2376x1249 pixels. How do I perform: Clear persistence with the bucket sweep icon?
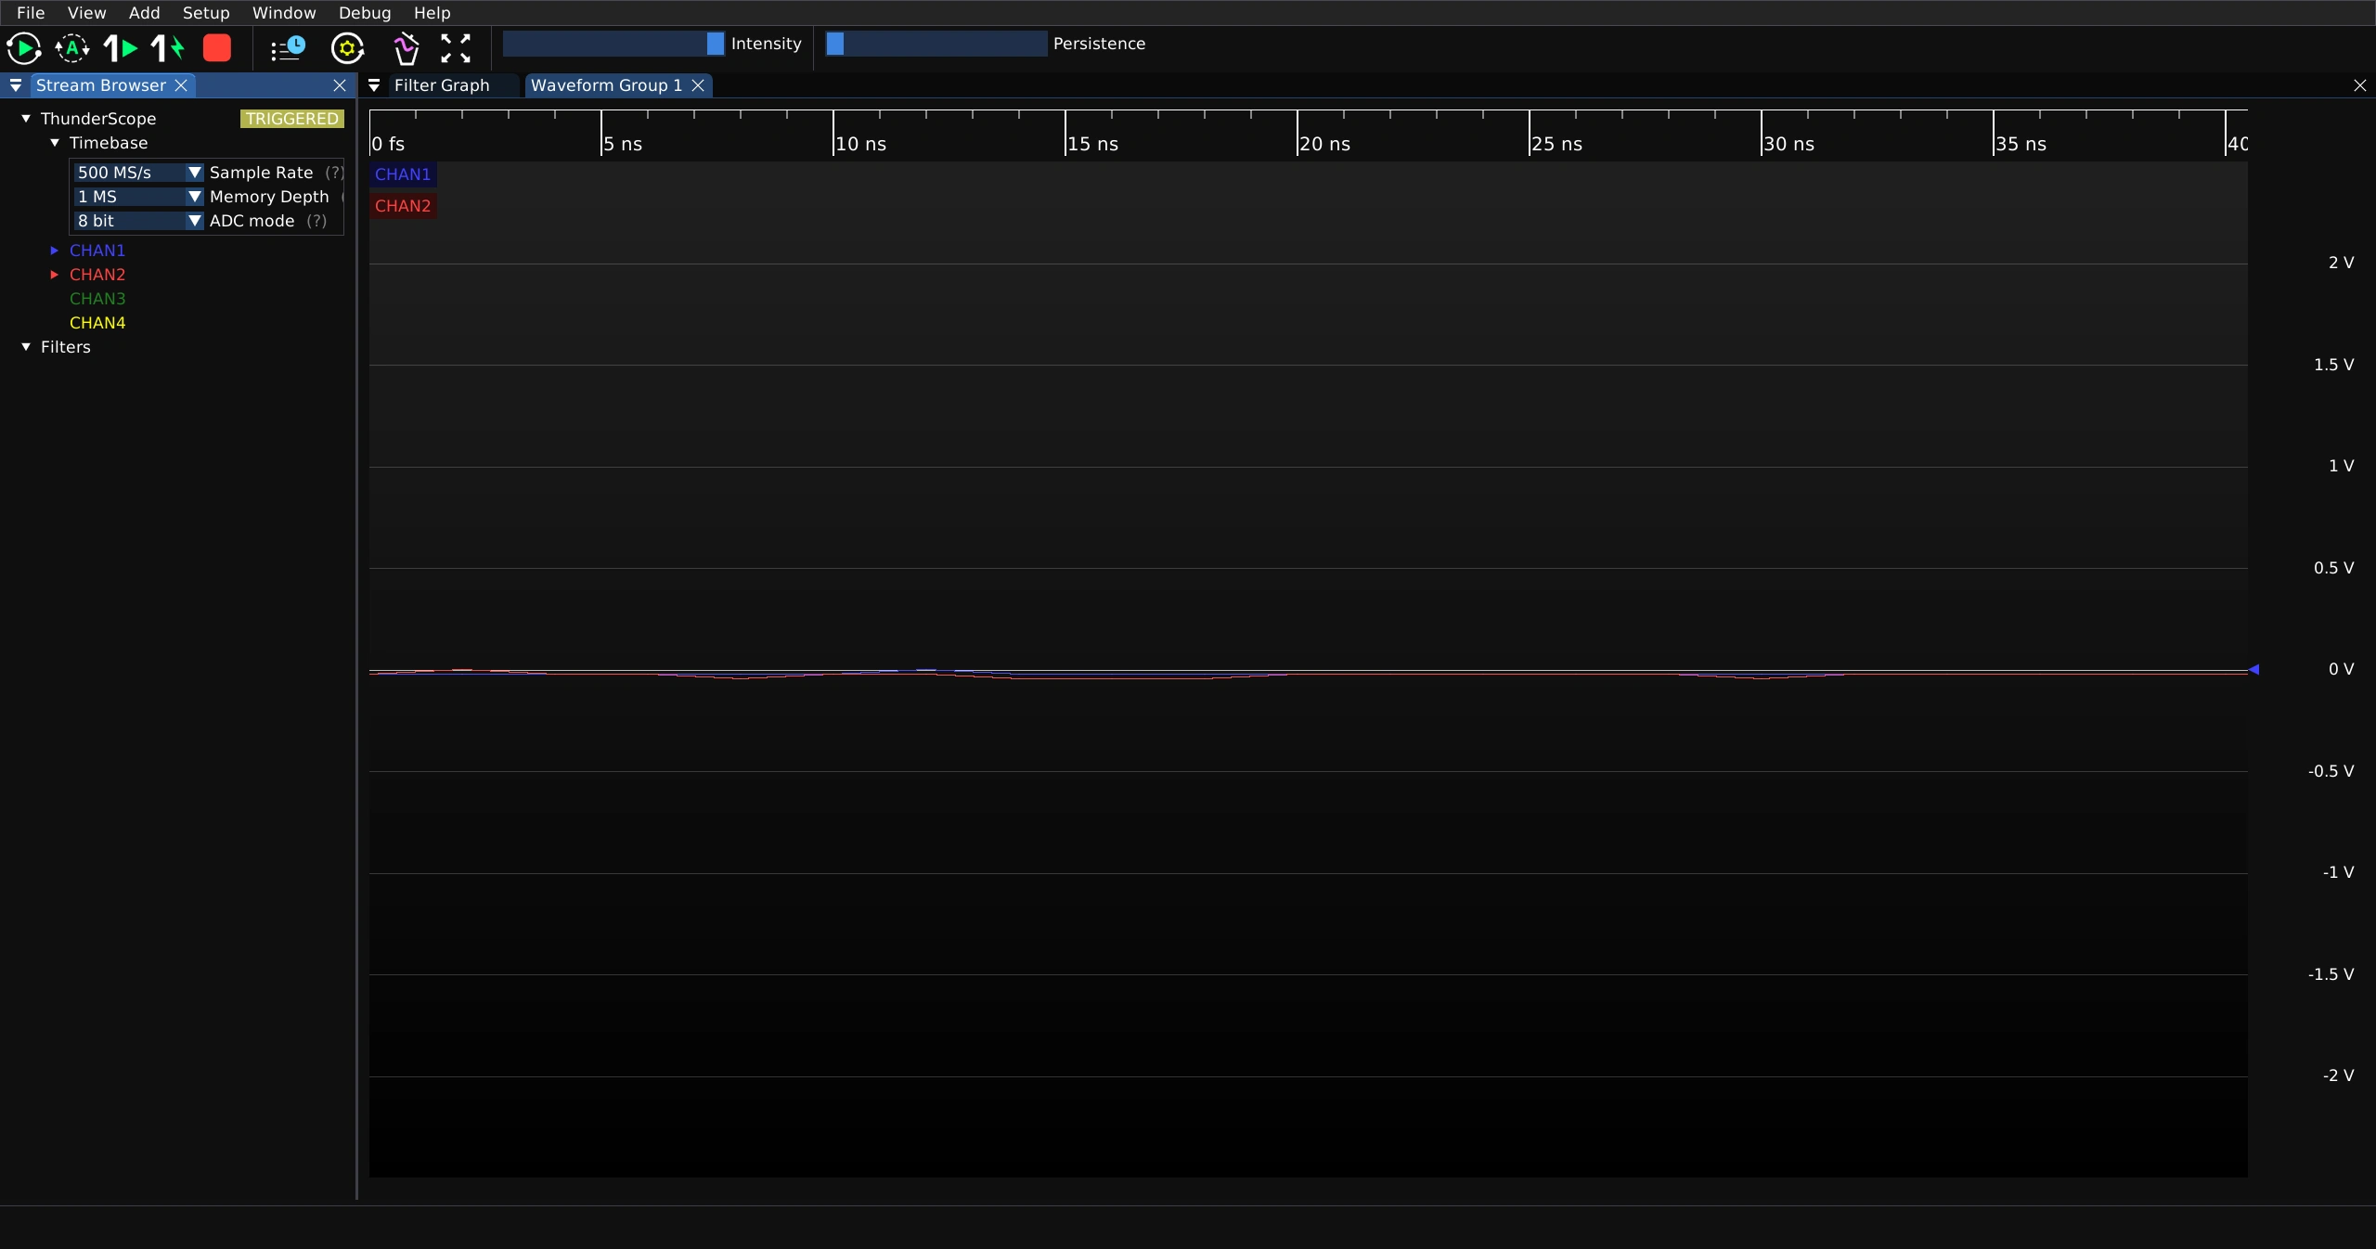(x=407, y=48)
